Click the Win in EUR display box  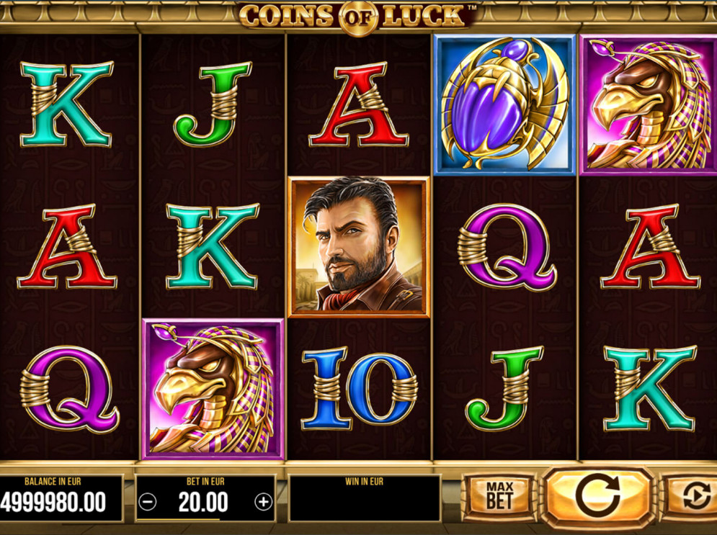(365, 498)
